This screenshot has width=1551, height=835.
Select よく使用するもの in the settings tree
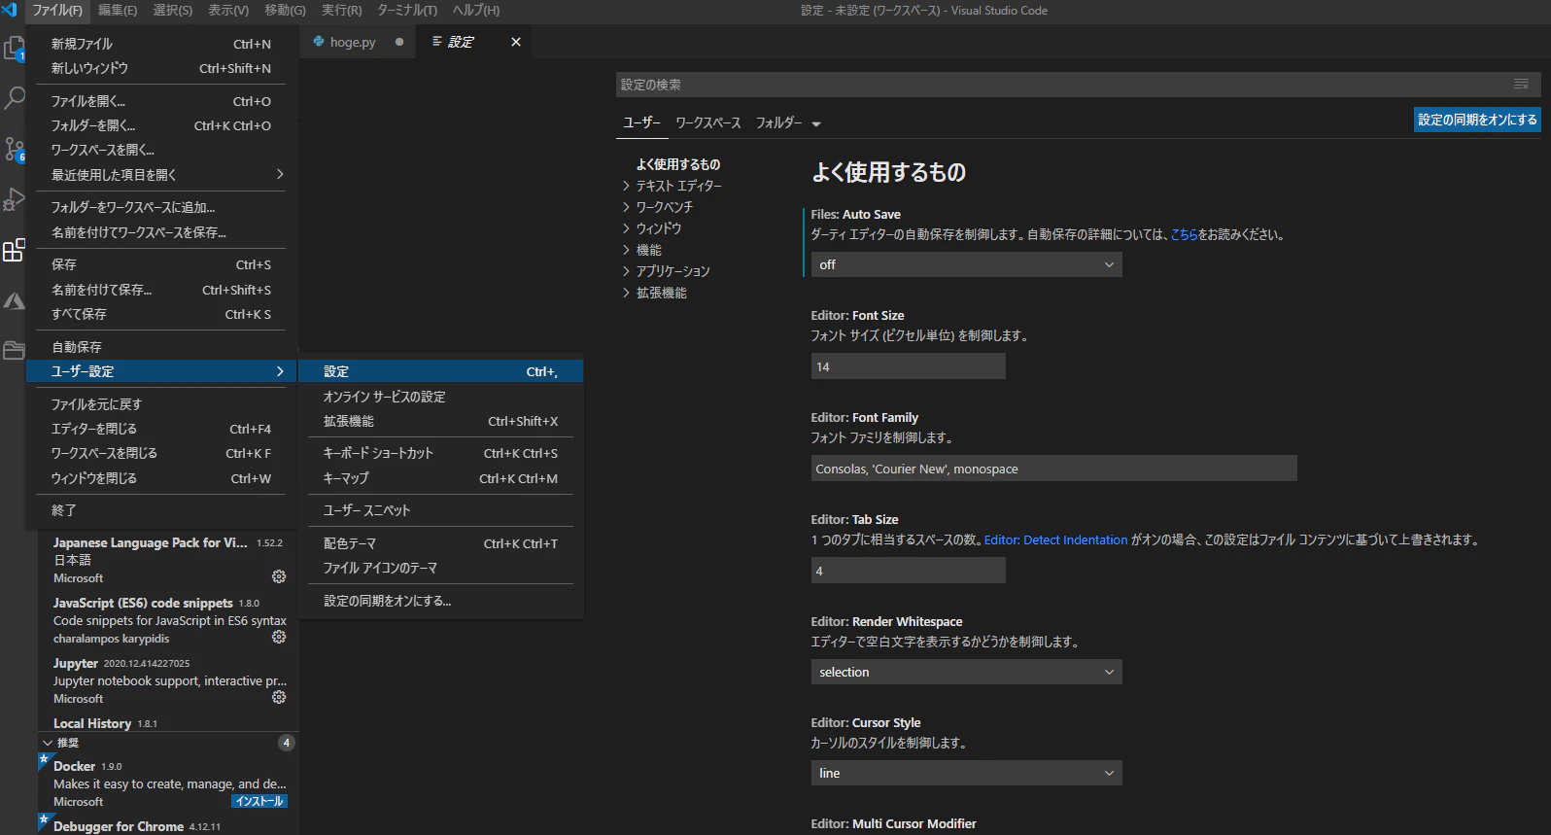point(678,164)
